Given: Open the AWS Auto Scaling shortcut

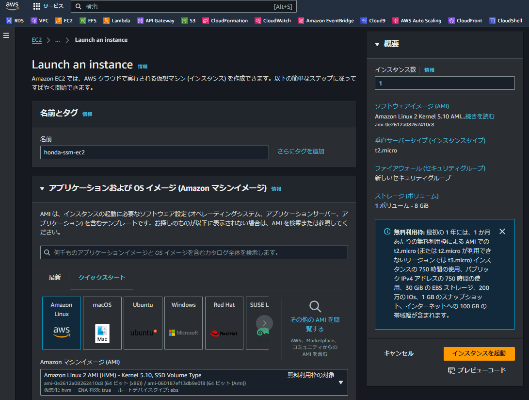Looking at the screenshot, I should pos(417,20).
